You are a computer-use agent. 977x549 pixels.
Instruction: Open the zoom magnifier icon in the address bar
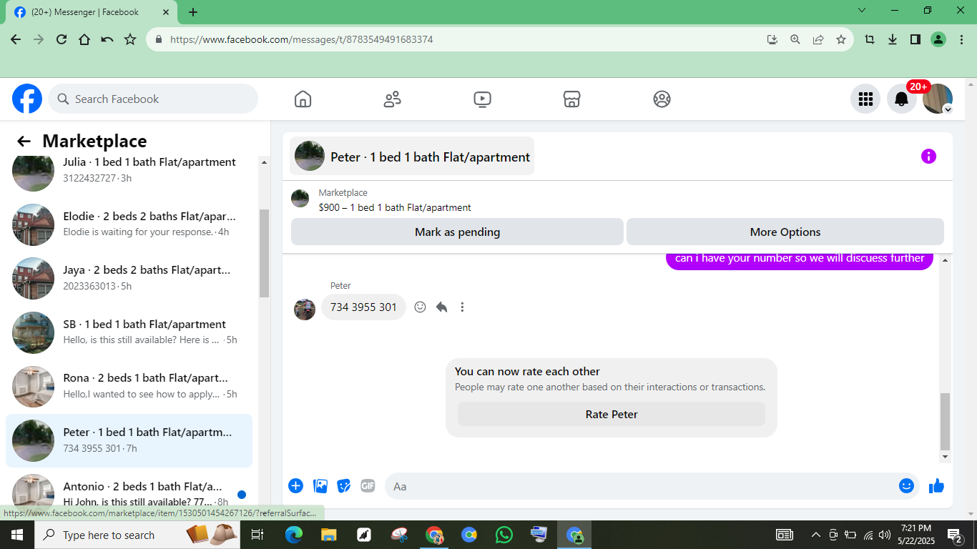(795, 40)
